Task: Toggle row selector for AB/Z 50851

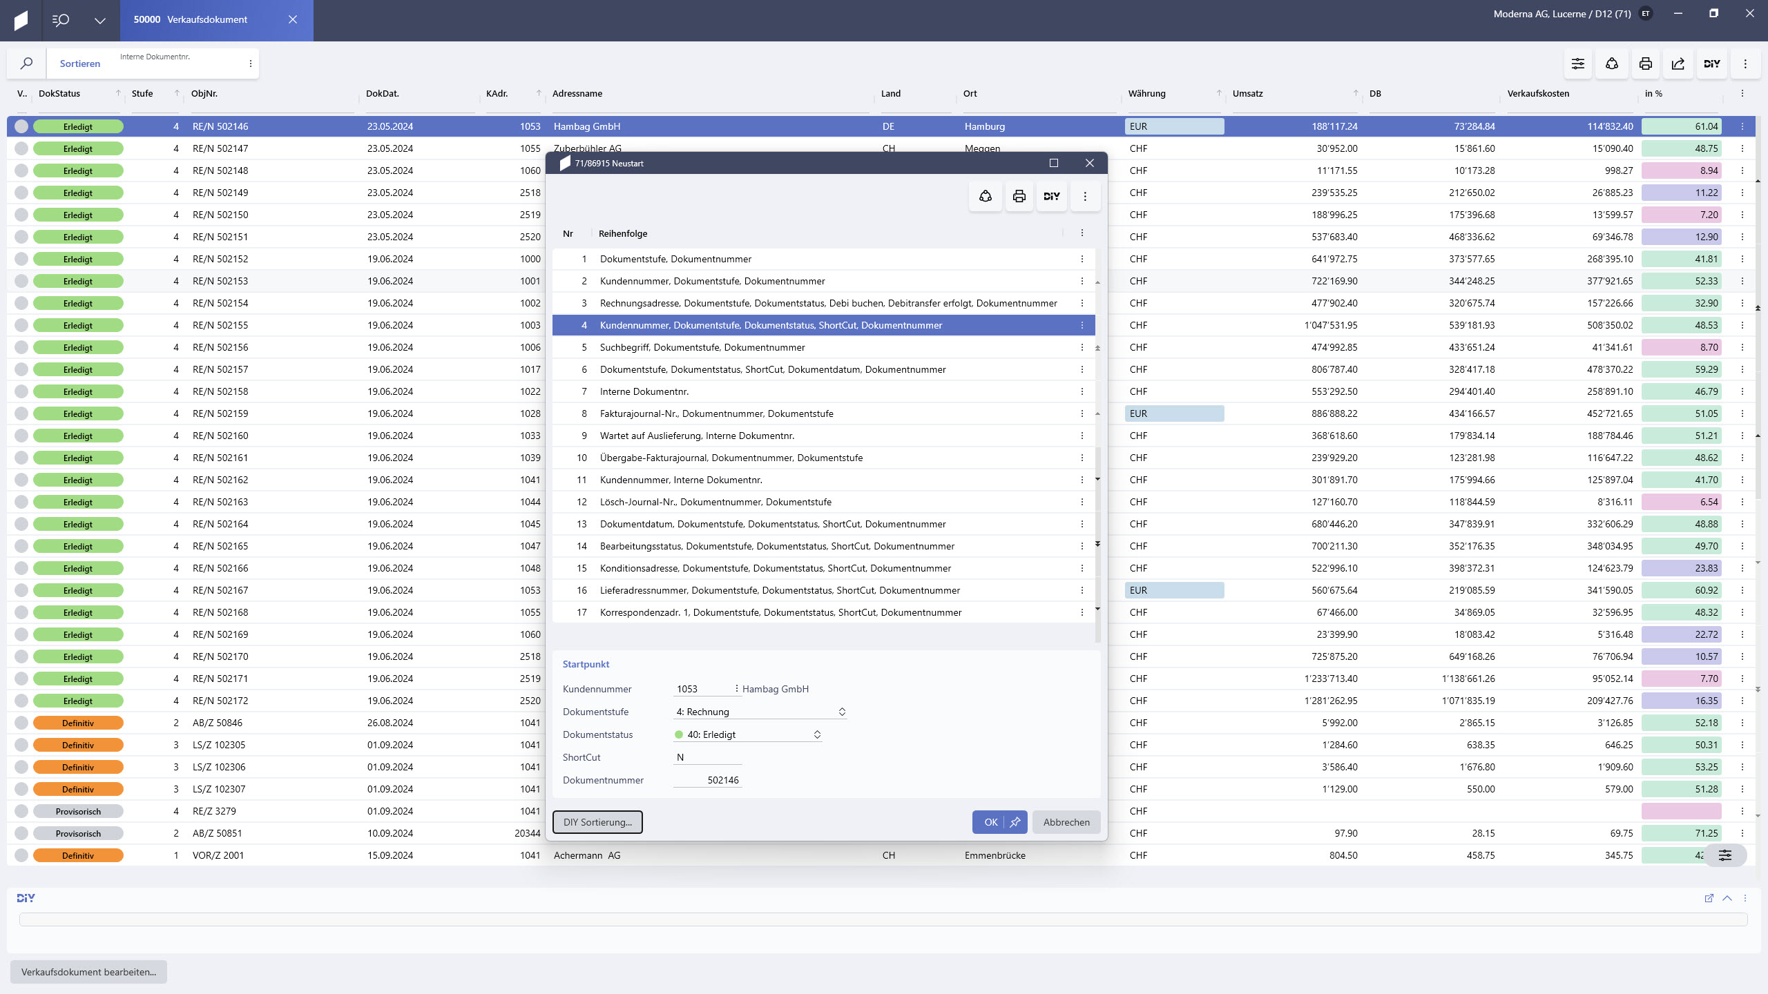Action: [x=21, y=833]
